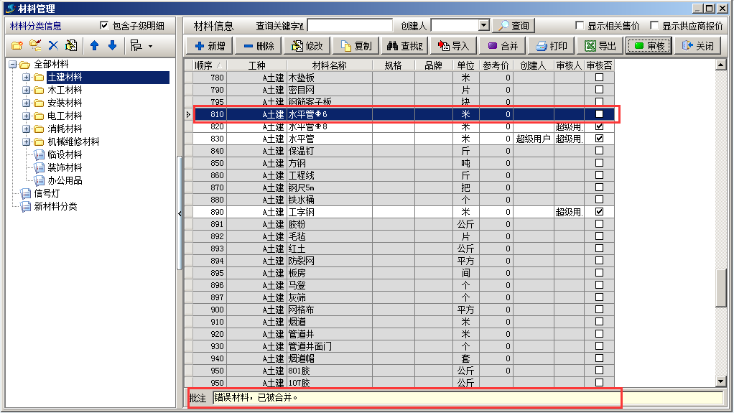The height and width of the screenshot is (413, 734).
Task: Open the 创建人 dropdown list
Action: pos(483,26)
